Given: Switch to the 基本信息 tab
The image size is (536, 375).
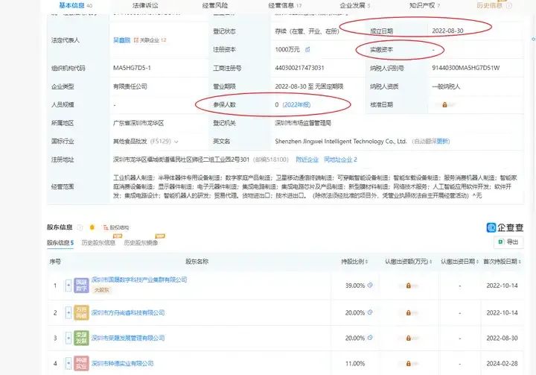Looking at the screenshot, I should point(75,5).
